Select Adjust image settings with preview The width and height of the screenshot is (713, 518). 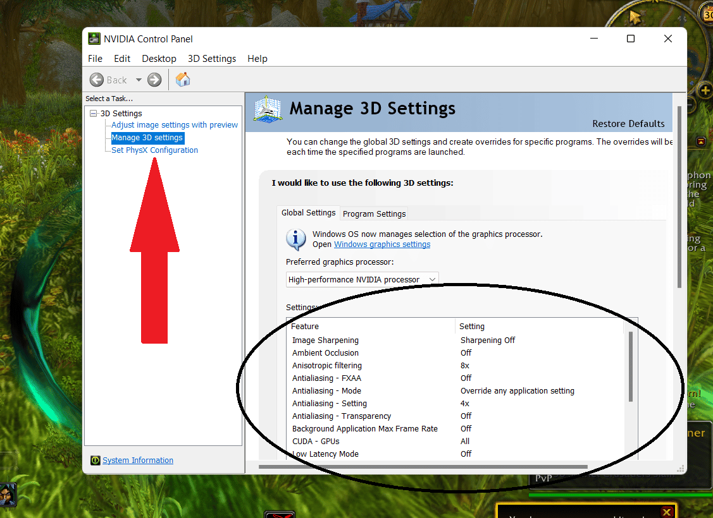coord(174,124)
